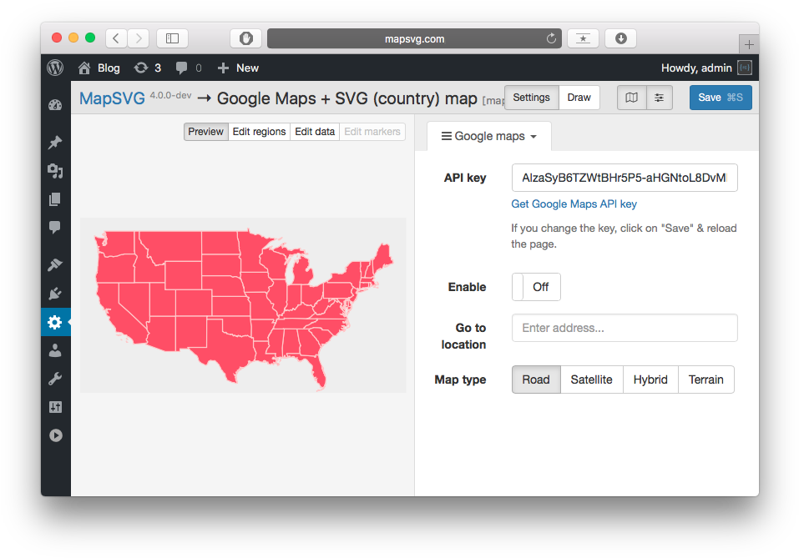Open the WordPress logo menu
The width and height of the screenshot is (799, 558).
[x=55, y=68]
